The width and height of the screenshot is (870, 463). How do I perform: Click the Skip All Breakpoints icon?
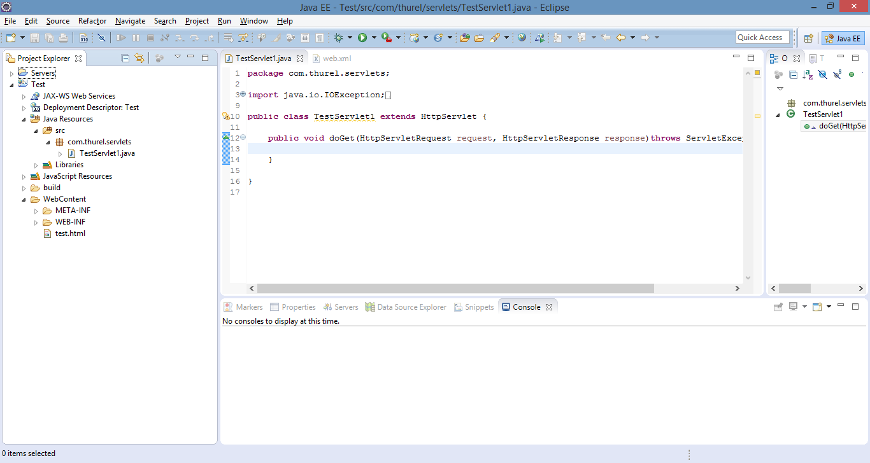click(x=101, y=38)
